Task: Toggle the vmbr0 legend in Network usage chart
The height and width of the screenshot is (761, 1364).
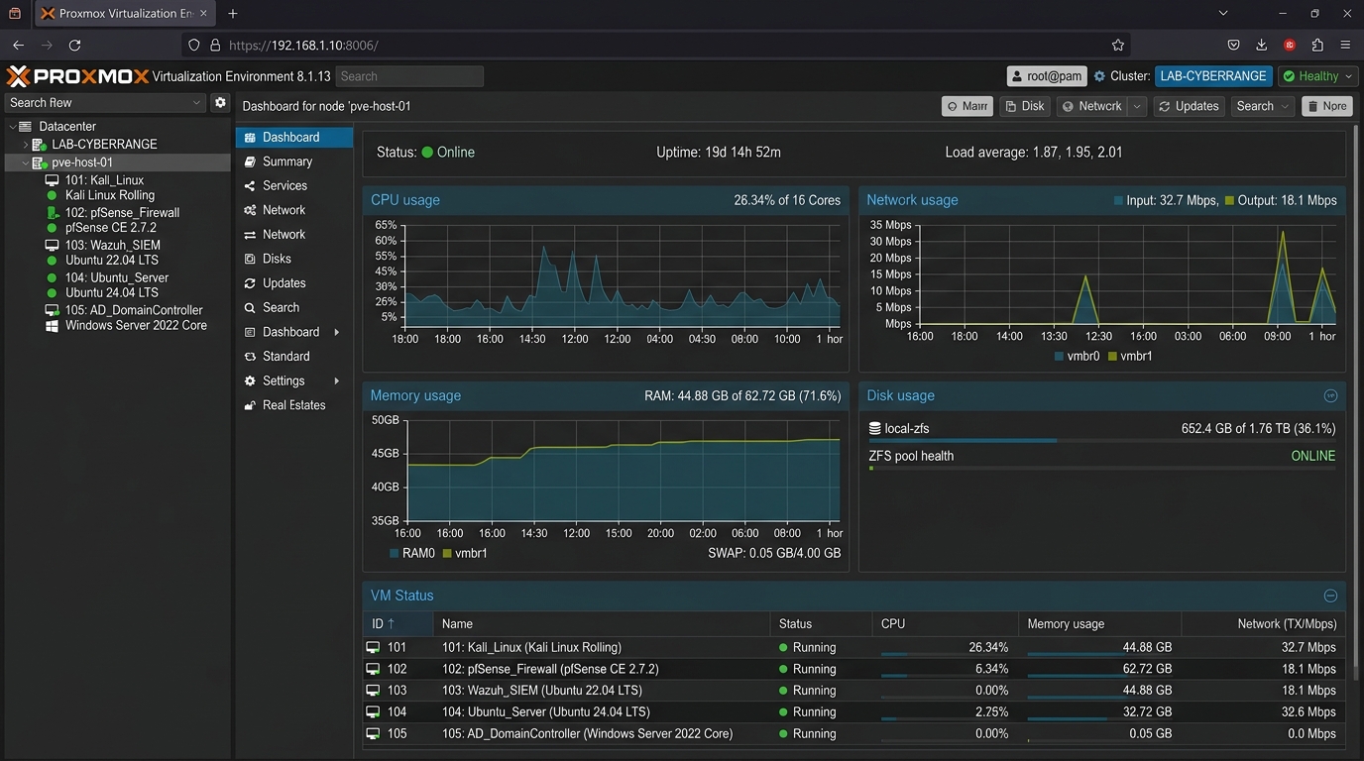Action: [1078, 356]
